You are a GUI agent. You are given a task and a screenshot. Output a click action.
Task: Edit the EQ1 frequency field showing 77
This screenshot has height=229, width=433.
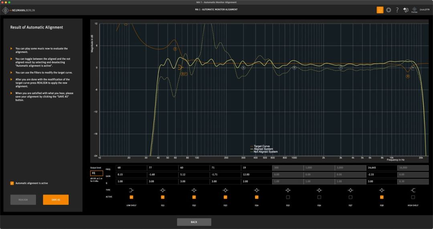[x=163, y=168]
